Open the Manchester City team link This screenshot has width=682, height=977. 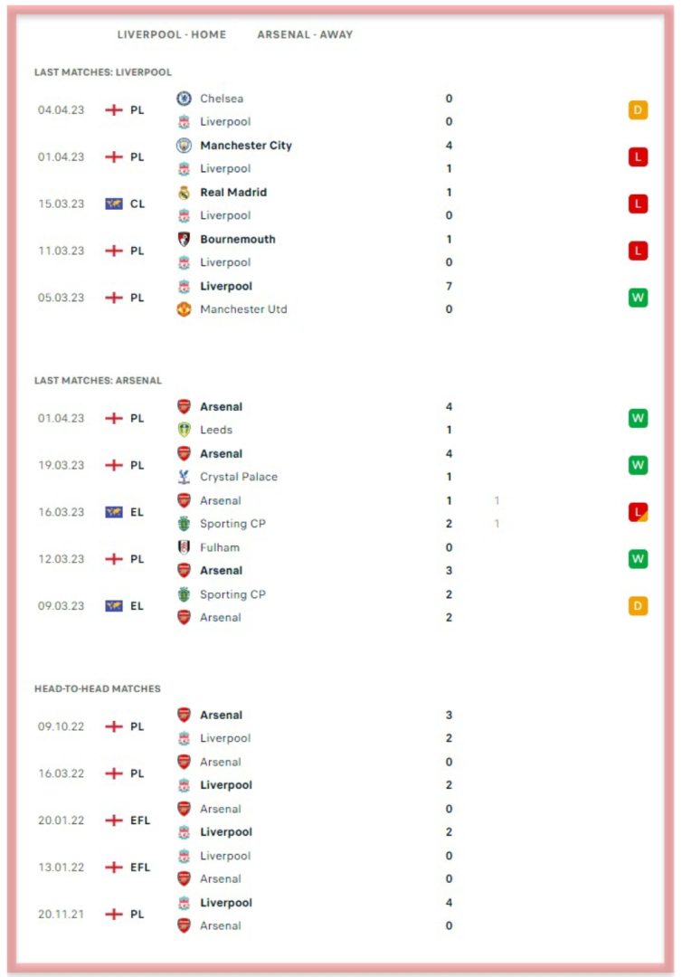pos(246,145)
